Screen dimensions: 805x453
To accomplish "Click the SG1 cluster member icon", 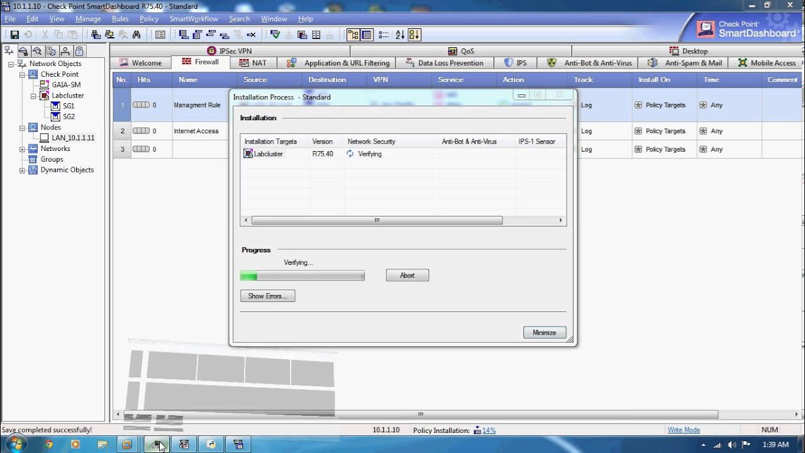I will [55, 106].
